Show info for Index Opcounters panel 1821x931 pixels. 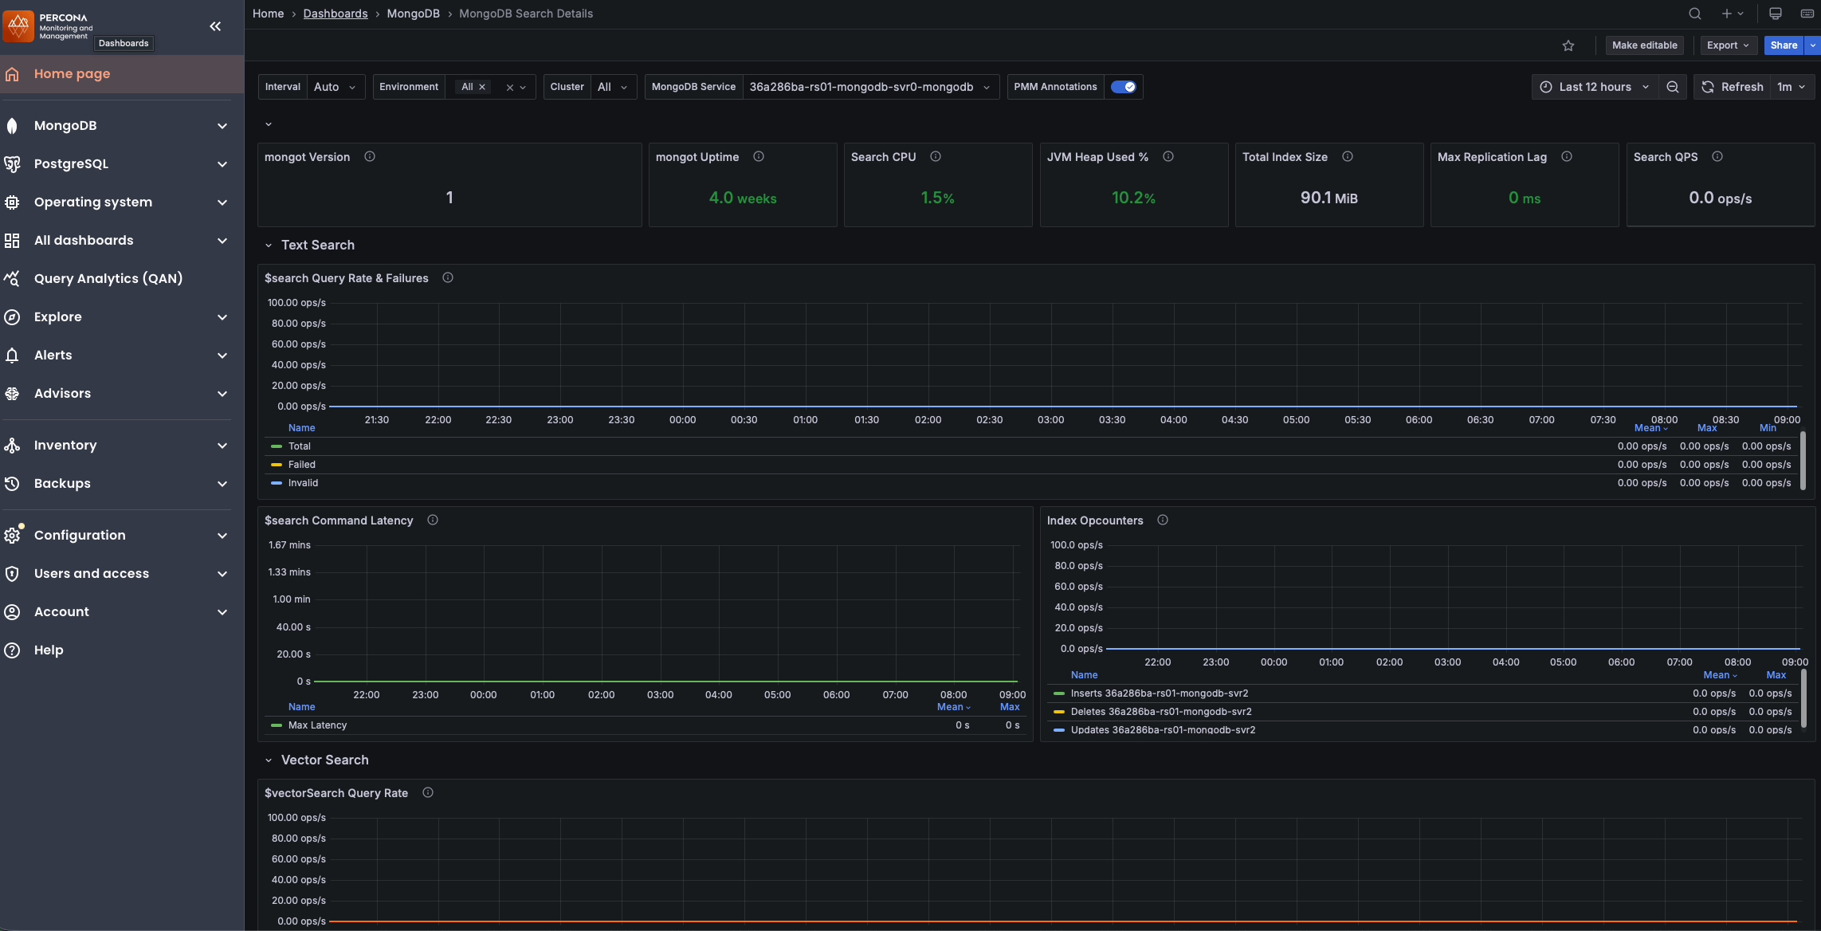pyautogui.click(x=1163, y=520)
